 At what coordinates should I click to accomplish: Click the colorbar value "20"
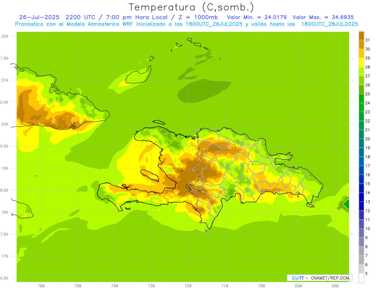tap(368, 139)
